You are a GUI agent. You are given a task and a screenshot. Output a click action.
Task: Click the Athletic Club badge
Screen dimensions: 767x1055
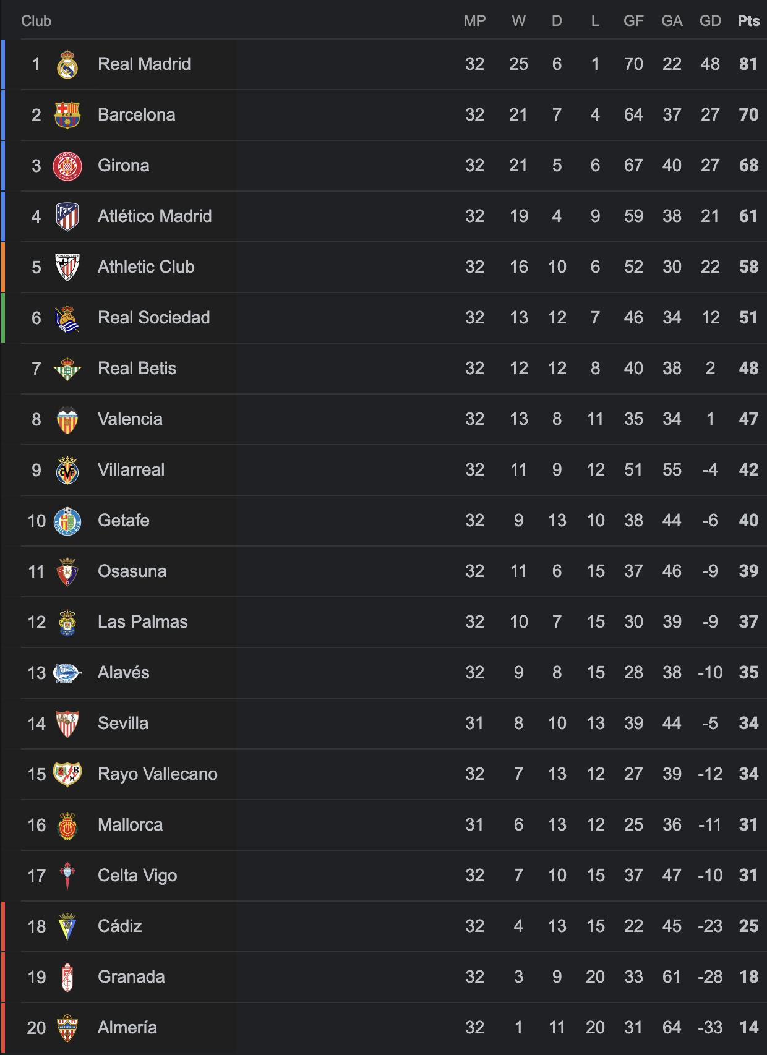click(x=67, y=267)
